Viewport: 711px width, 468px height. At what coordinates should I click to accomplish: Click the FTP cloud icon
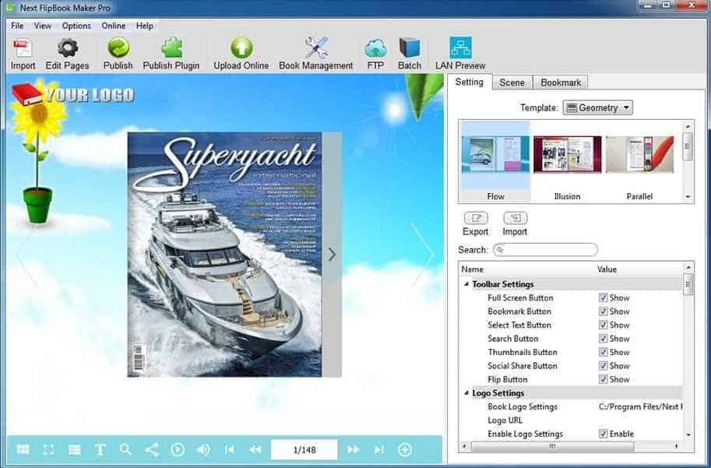click(x=375, y=48)
